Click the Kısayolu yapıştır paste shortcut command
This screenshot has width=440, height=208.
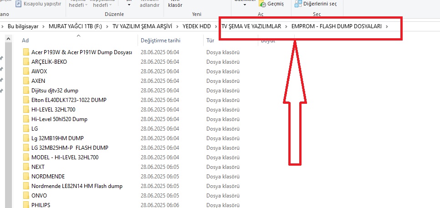pyautogui.click(x=38, y=4)
